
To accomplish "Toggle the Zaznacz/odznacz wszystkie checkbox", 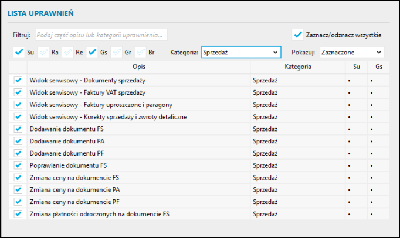I will click(x=298, y=35).
